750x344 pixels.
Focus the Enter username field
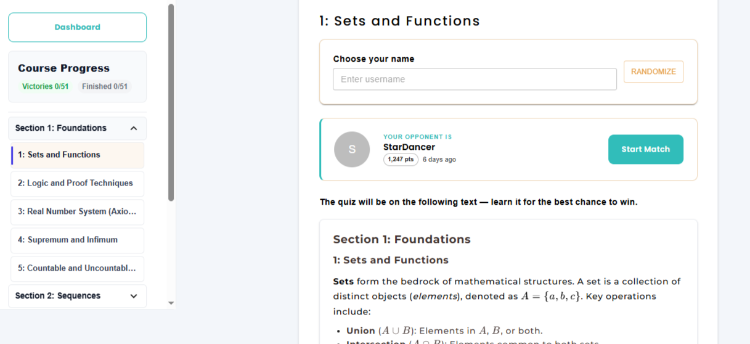[475, 80]
